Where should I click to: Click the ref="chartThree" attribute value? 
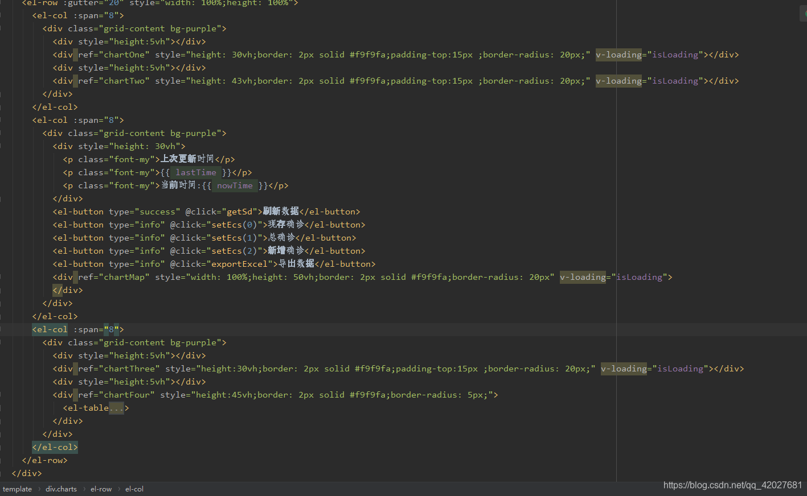tap(132, 369)
